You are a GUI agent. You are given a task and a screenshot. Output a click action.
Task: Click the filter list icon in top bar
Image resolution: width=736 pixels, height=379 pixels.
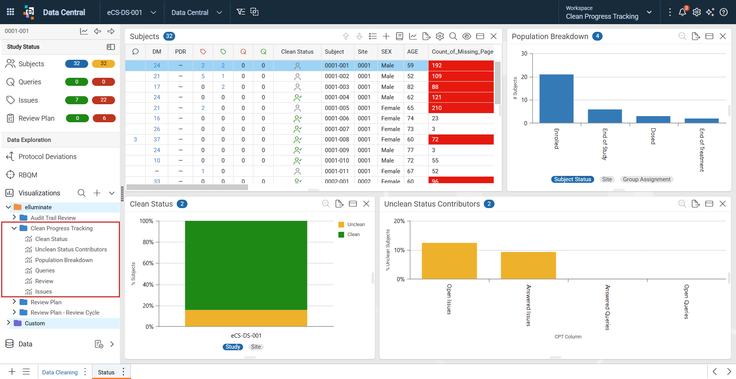click(240, 12)
